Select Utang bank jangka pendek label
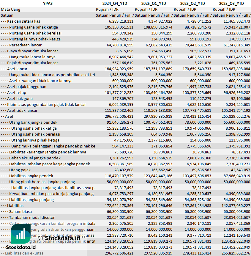Viewport: 251px width, 256px height. 33,122
